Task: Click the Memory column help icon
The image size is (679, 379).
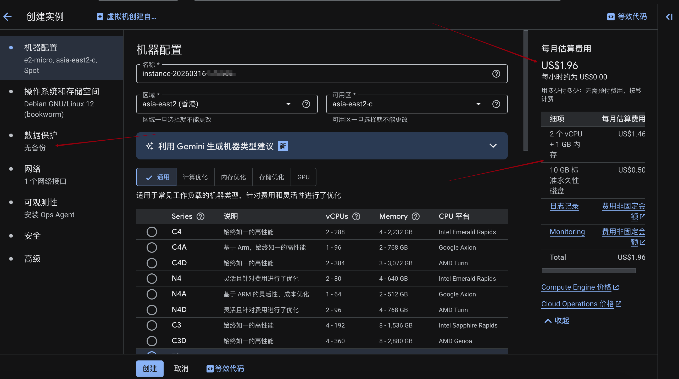Action: coord(415,216)
